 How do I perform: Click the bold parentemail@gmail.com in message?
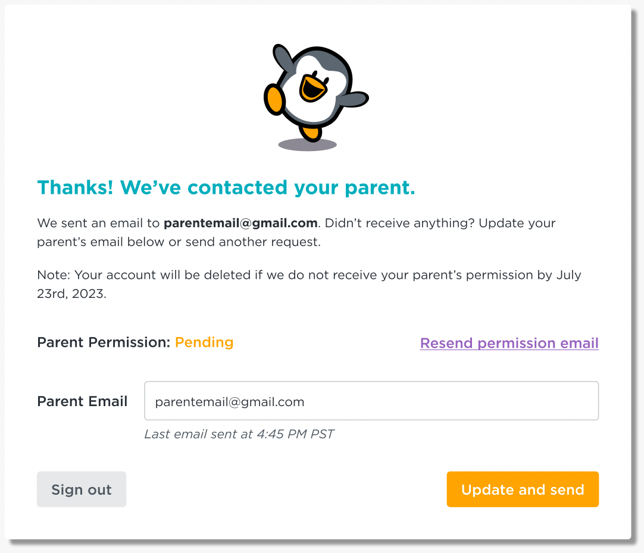click(240, 223)
